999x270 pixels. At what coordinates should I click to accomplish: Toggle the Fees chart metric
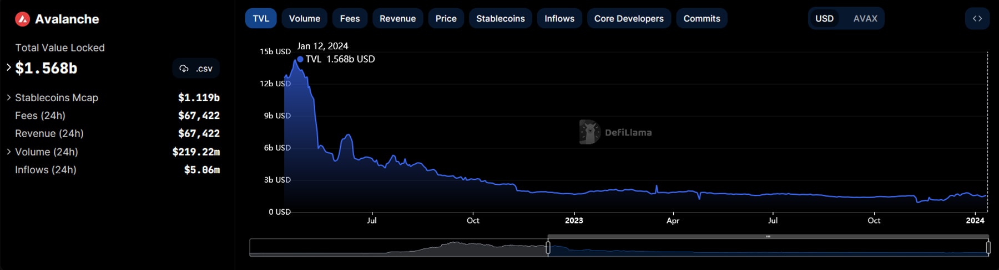(x=350, y=18)
